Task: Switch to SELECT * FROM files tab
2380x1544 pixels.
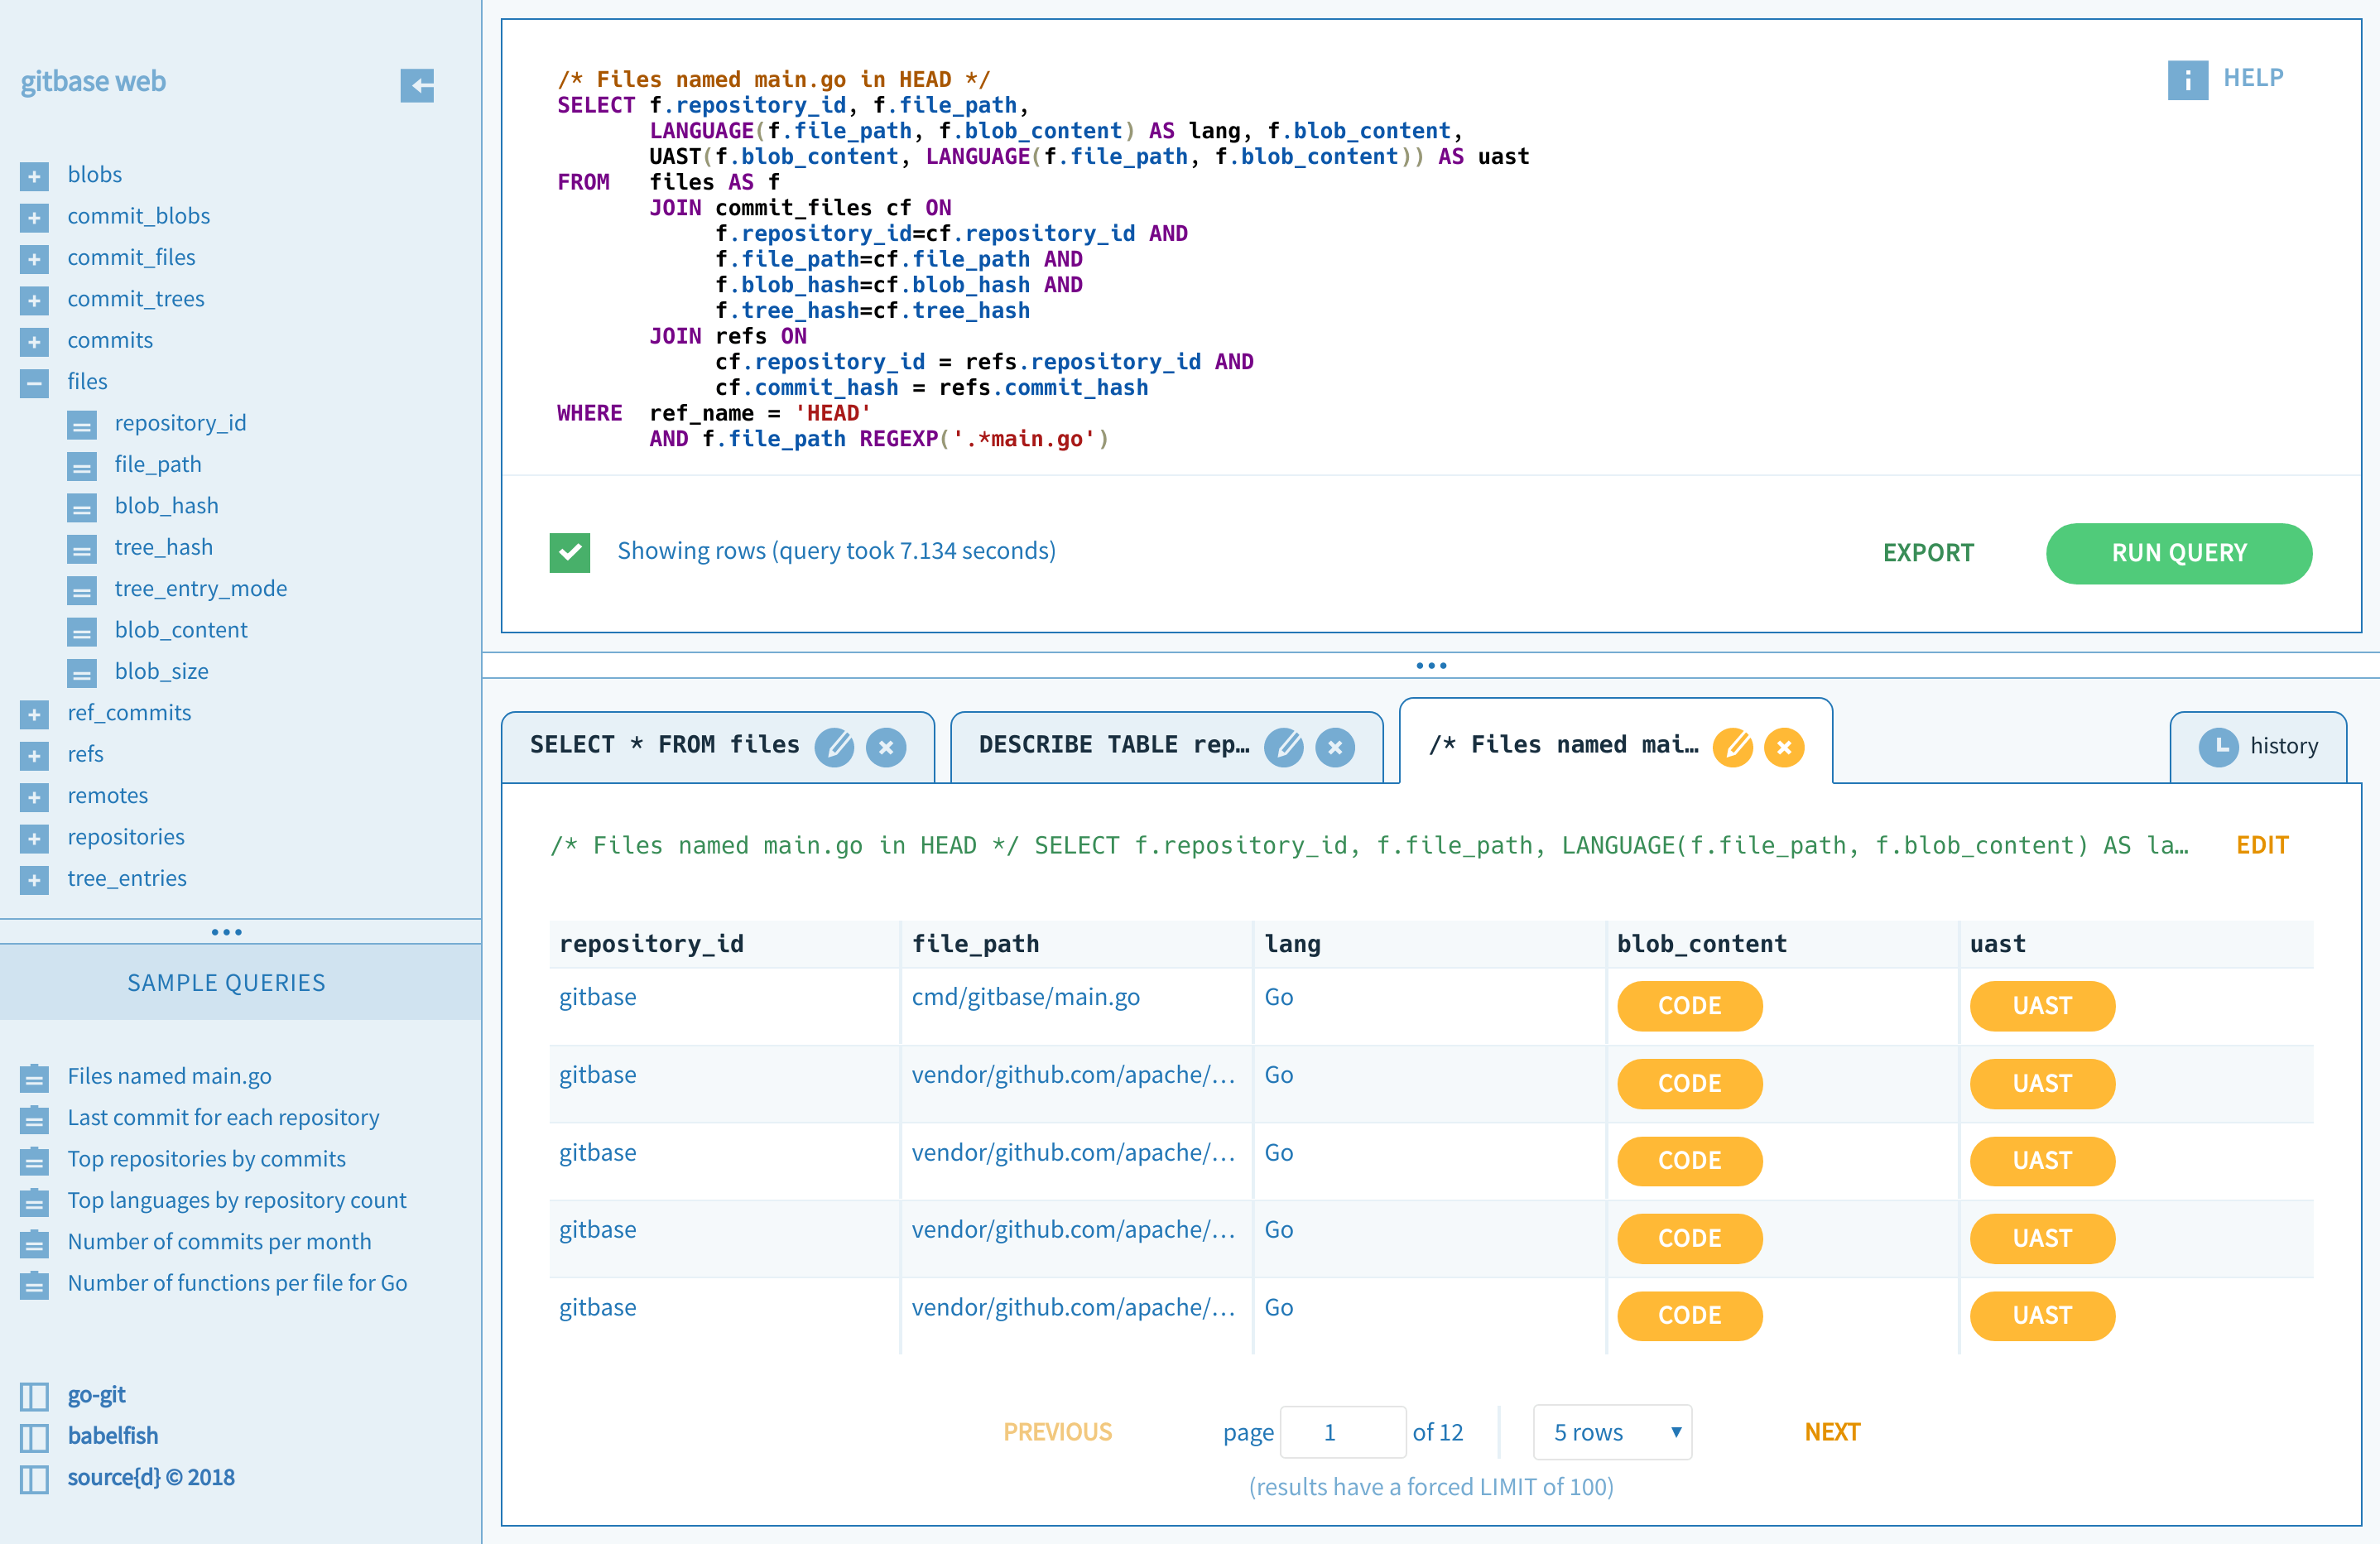Action: coord(664,745)
